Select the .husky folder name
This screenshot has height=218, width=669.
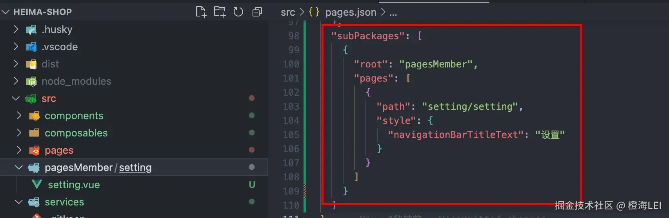[x=57, y=29]
